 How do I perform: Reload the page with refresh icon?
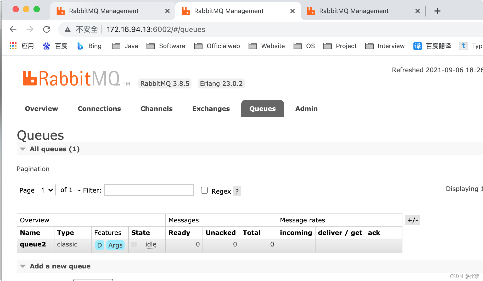point(47,29)
